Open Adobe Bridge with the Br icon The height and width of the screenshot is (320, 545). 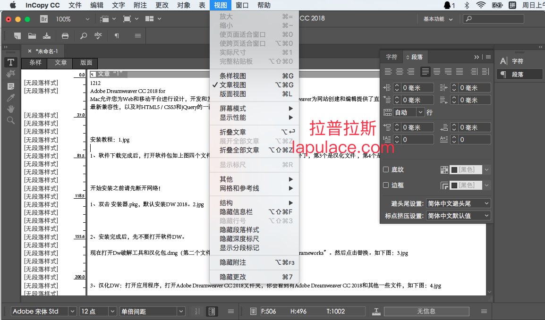pos(44,19)
